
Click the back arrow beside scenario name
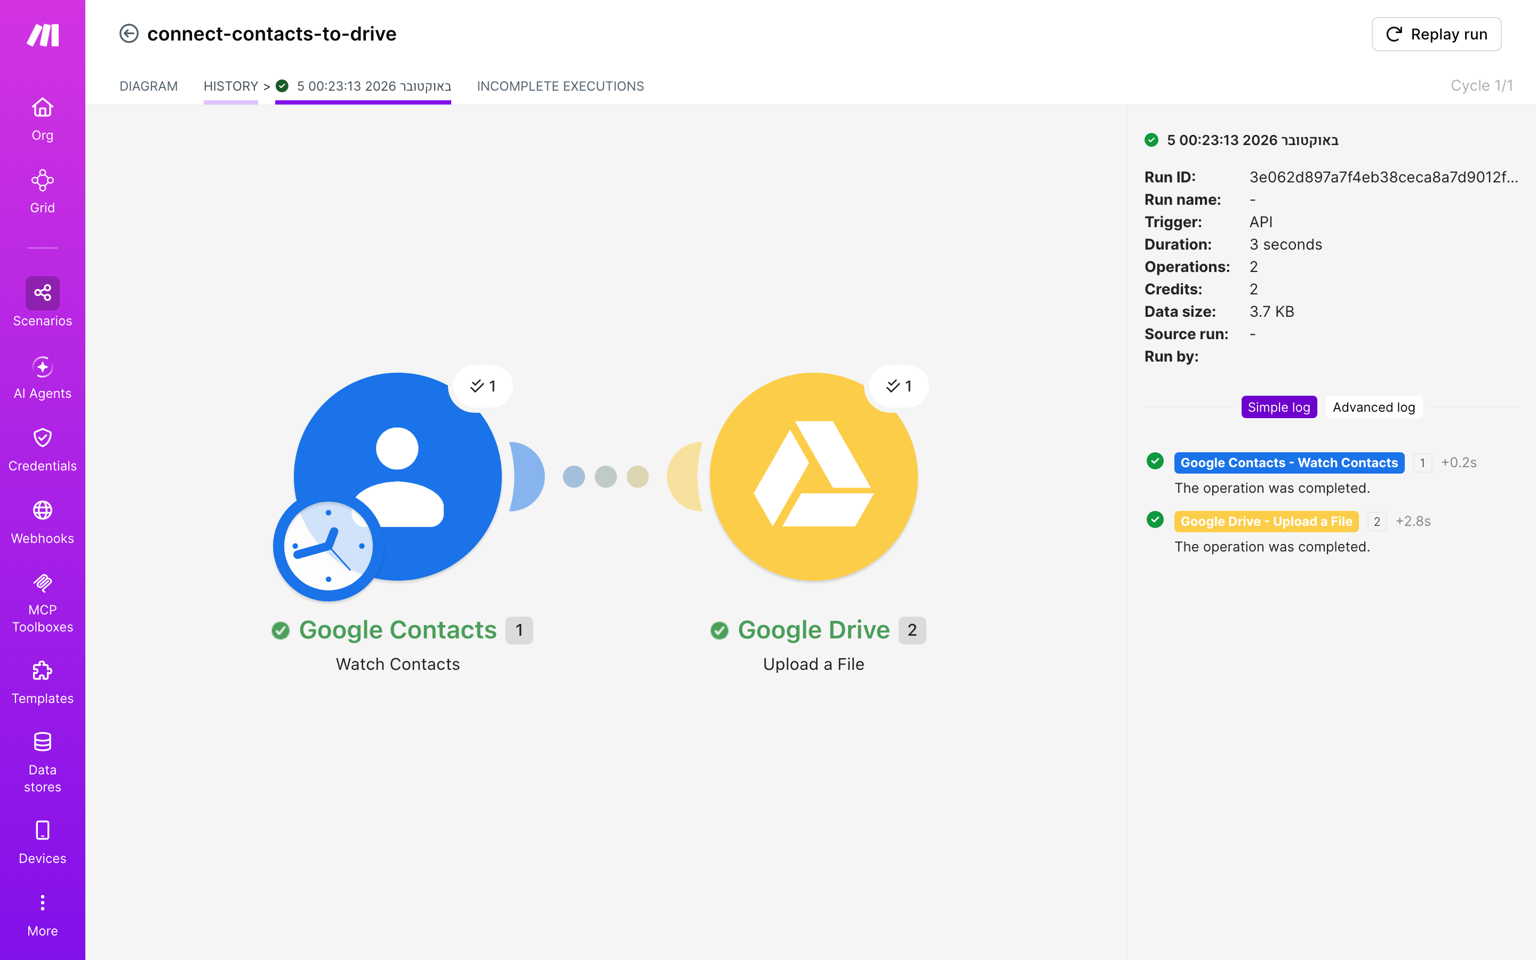[x=129, y=34]
